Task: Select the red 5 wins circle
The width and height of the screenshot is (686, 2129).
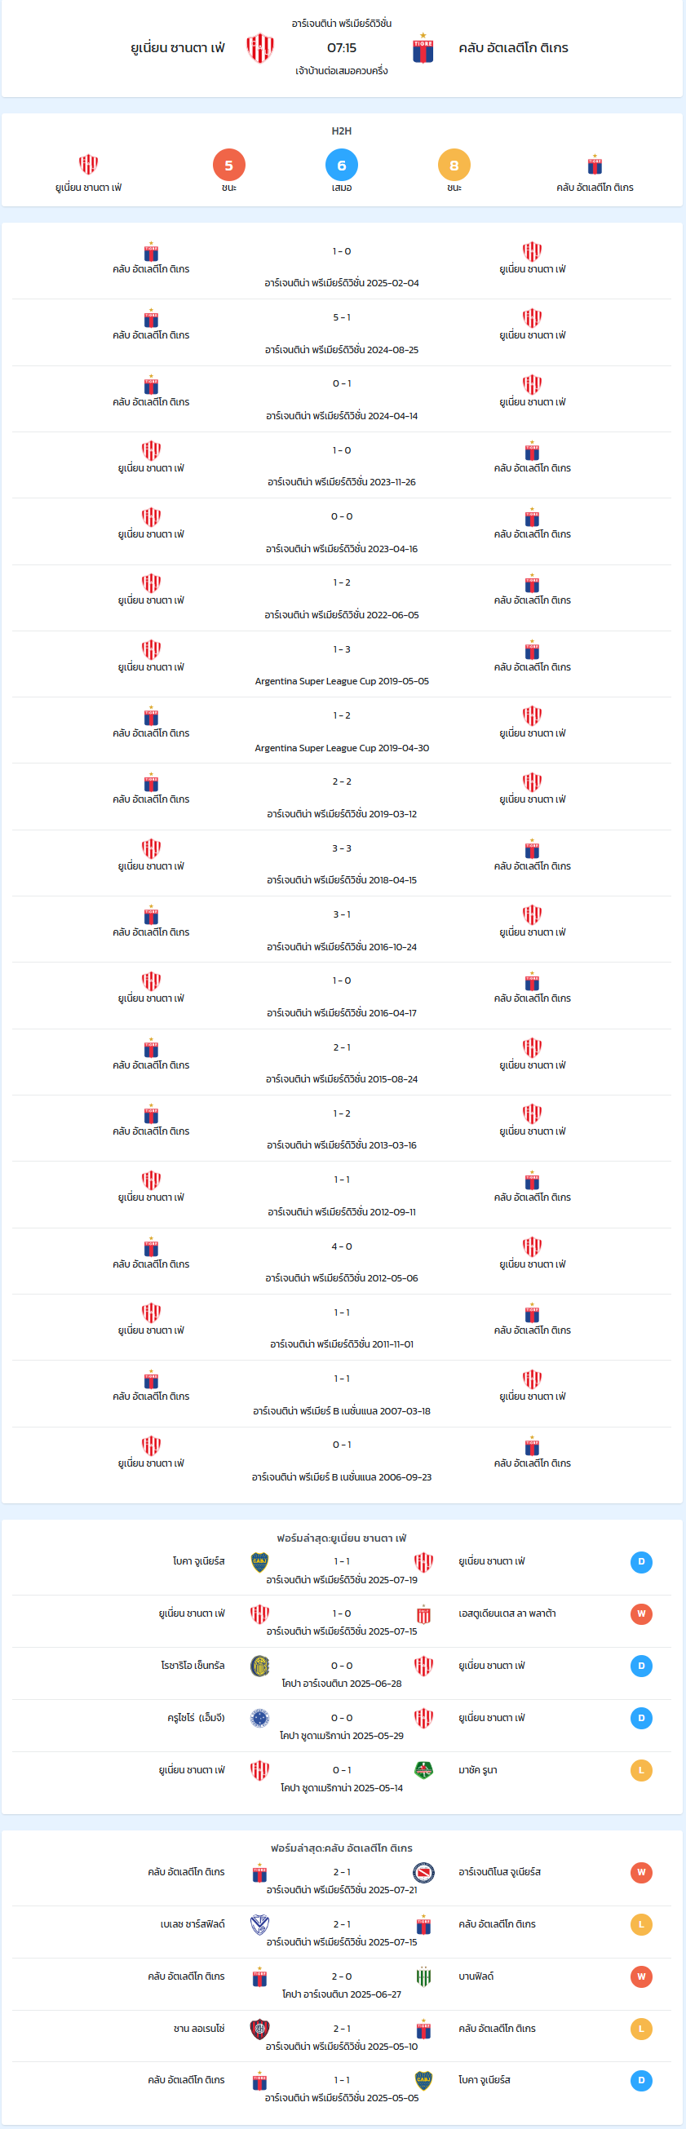Action: point(229,166)
